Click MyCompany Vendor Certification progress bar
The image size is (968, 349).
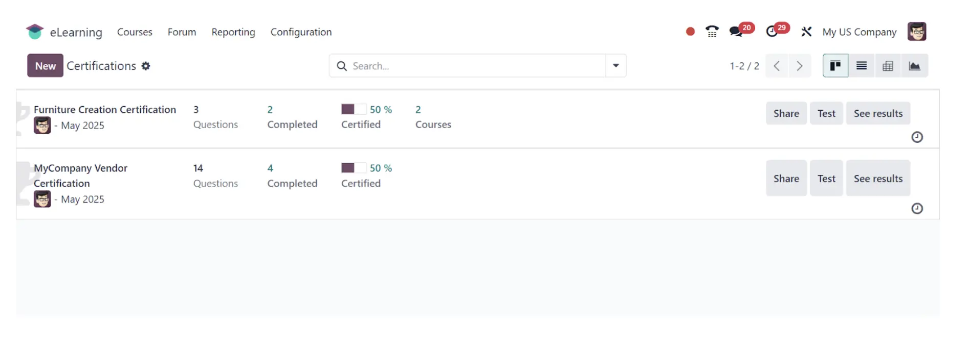coord(354,168)
